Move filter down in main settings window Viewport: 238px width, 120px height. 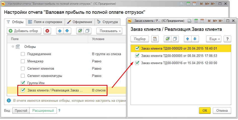pyautogui.click(x=67, y=31)
